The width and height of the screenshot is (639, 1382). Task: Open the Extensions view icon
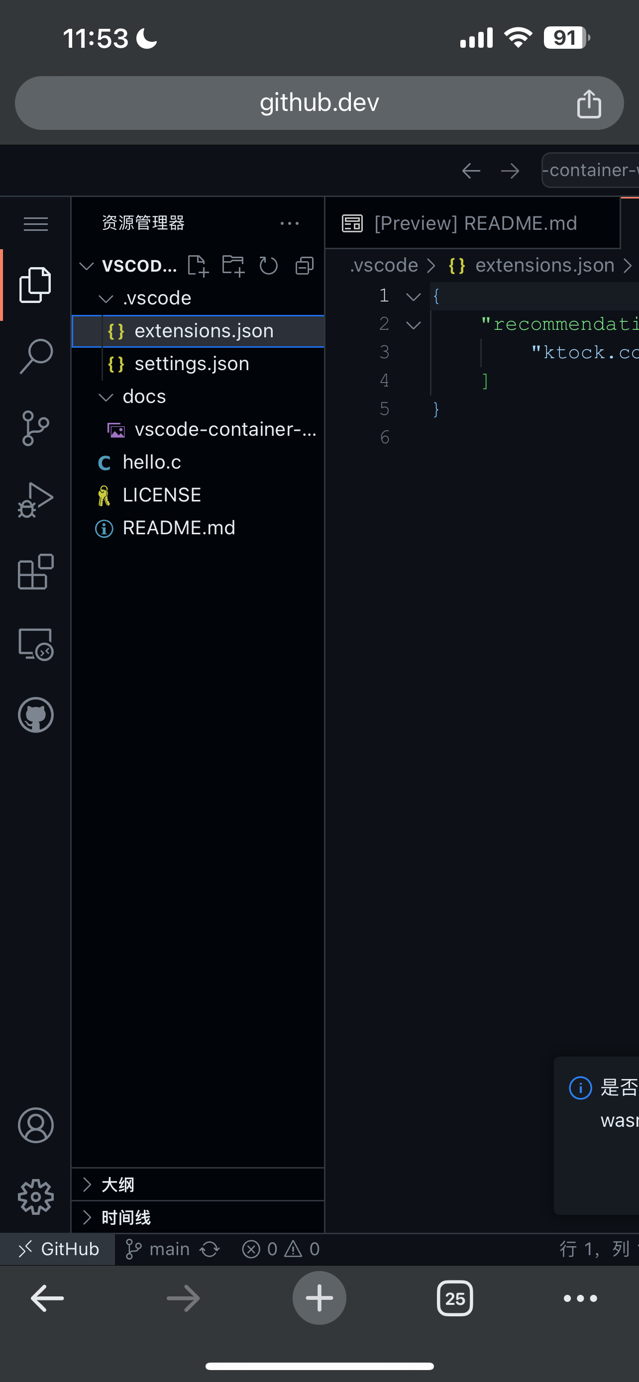click(36, 572)
